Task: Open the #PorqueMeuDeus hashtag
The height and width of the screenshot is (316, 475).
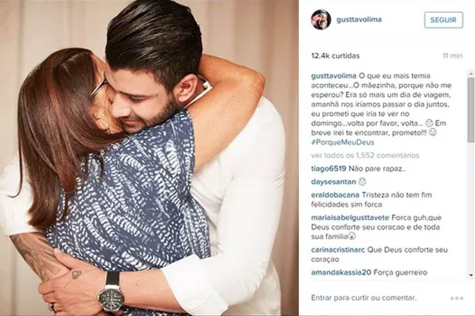Action: pos(342,142)
